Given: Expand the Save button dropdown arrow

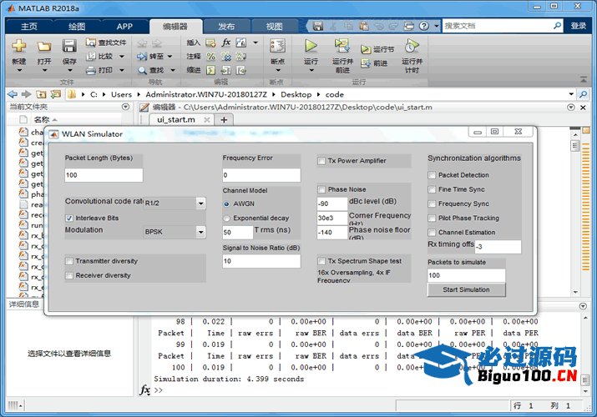Looking at the screenshot, I should [x=69, y=71].
